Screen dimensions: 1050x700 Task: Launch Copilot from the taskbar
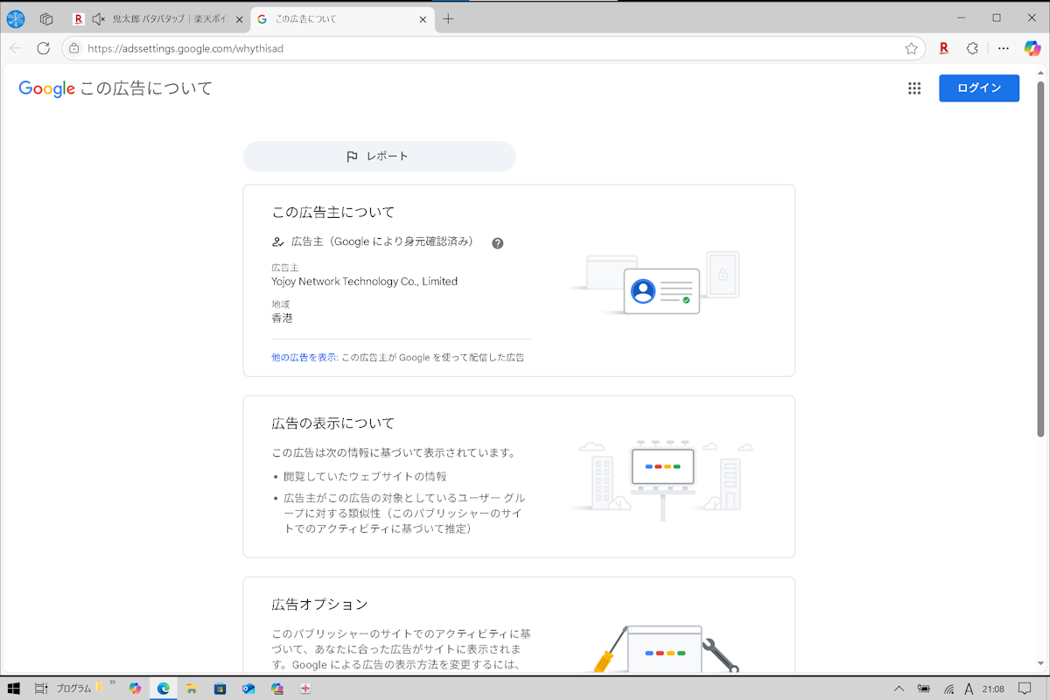(x=135, y=689)
